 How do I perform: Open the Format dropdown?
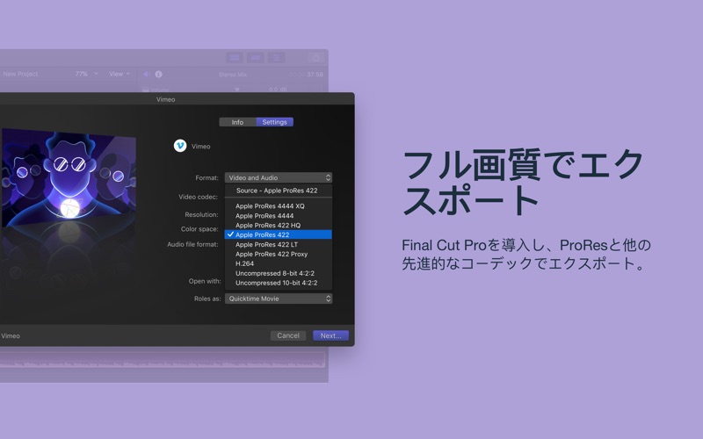tap(278, 177)
